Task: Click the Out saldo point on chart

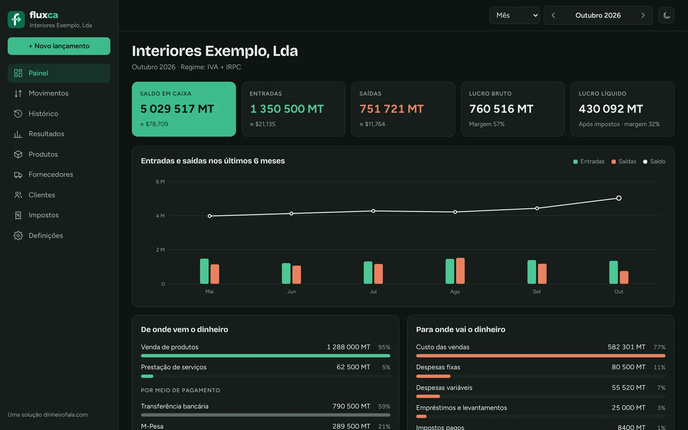Action: 619,198
